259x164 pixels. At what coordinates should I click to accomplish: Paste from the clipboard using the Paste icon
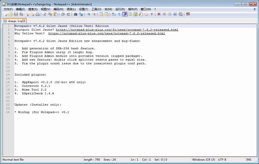[56, 14]
